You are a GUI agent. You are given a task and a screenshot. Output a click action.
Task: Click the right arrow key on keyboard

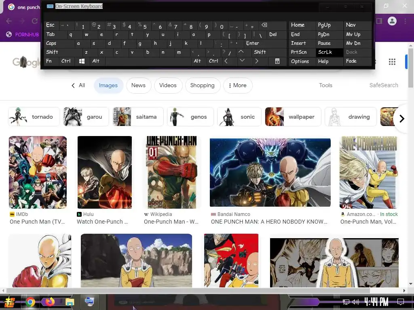(x=257, y=61)
